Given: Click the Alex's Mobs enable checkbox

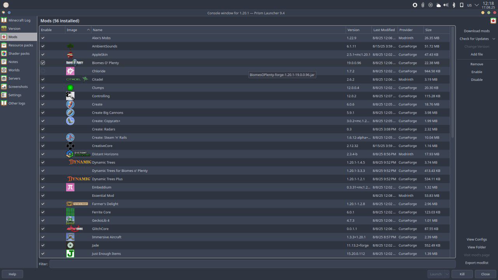Looking at the screenshot, I should [43, 38].
